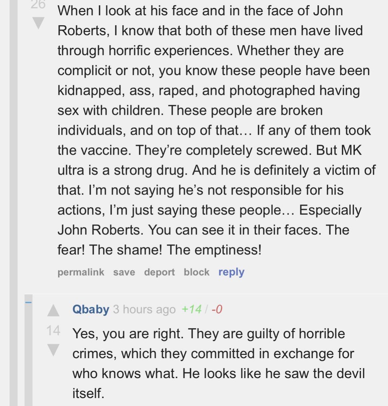Click the red -0 downvote tally
The image size is (388, 406).
pos(217,309)
